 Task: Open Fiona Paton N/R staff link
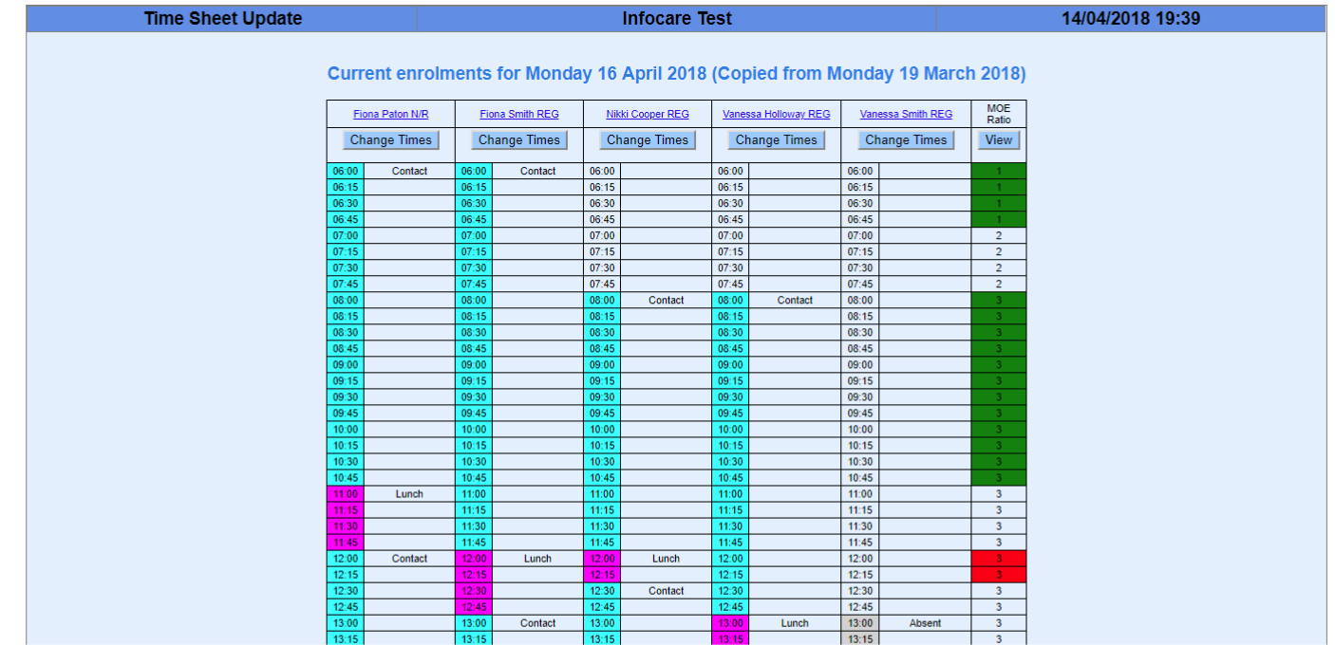pyautogui.click(x=390, y=114)
